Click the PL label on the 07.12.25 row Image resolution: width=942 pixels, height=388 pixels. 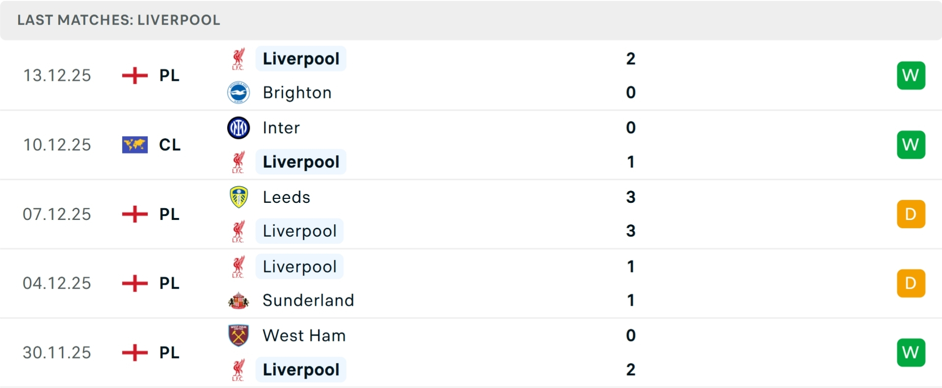pyautogui.click(x=169, y=214)
